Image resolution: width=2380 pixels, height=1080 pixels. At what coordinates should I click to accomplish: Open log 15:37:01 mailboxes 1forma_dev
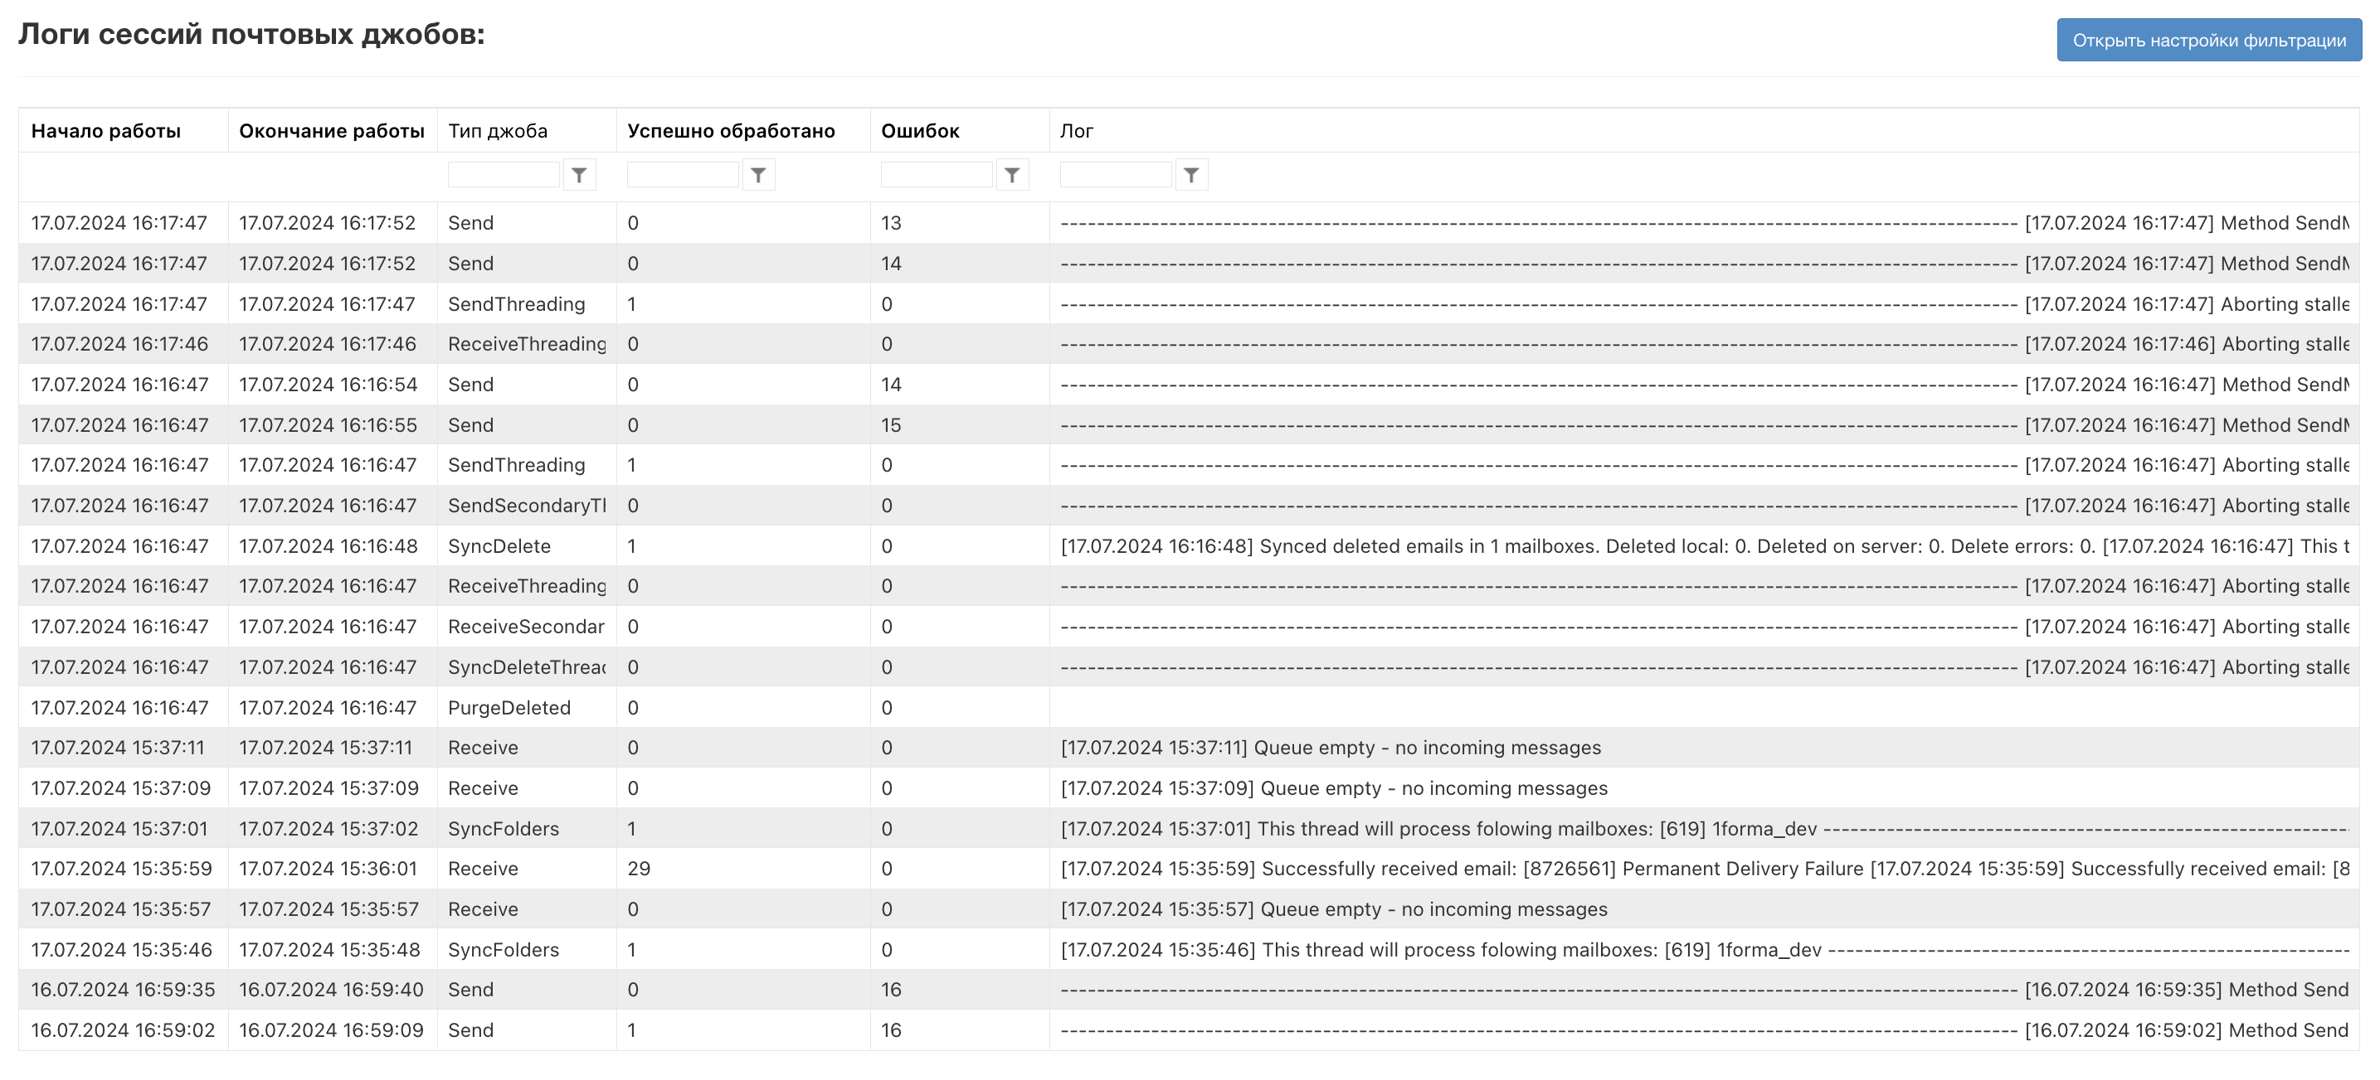point(1705,829)
